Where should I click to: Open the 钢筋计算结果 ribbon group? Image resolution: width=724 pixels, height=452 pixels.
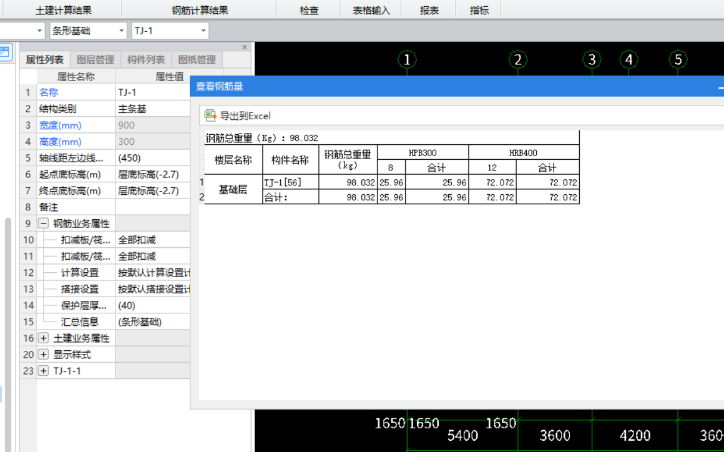click(x=200, y=10)
